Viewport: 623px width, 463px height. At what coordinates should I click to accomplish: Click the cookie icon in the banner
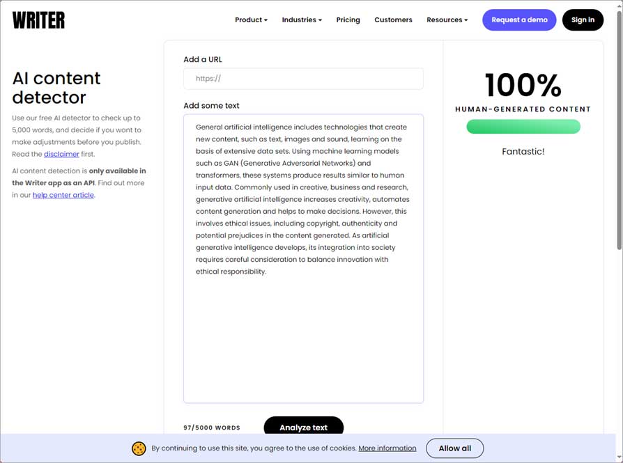[139, 448]
